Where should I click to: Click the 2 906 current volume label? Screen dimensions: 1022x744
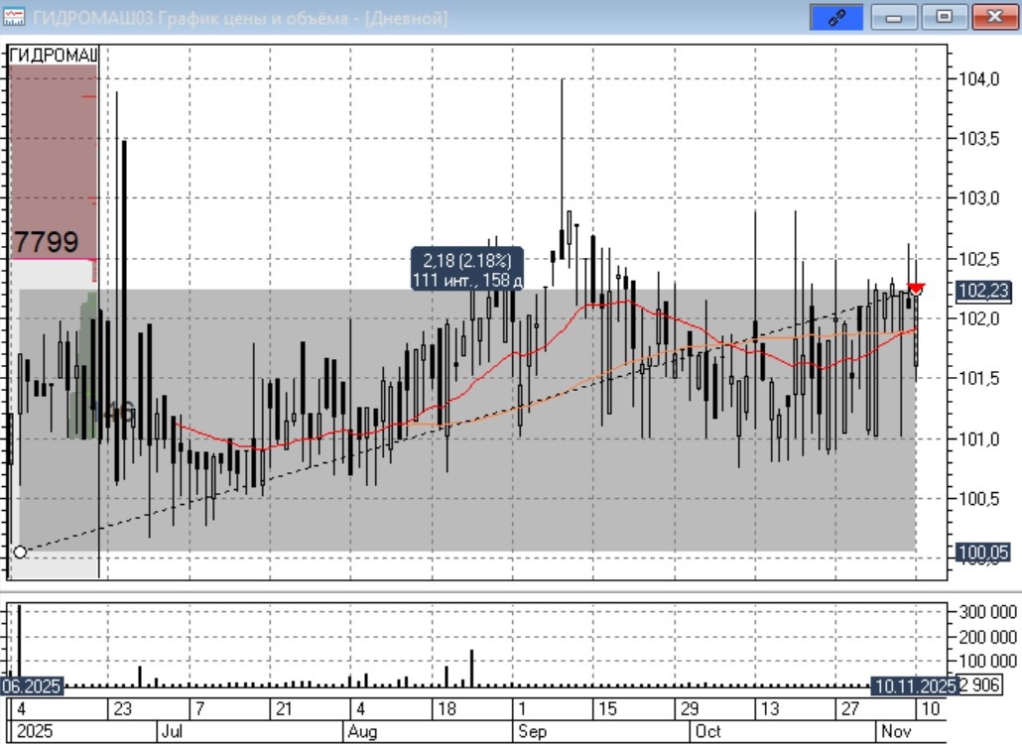[x=979, y=684]
